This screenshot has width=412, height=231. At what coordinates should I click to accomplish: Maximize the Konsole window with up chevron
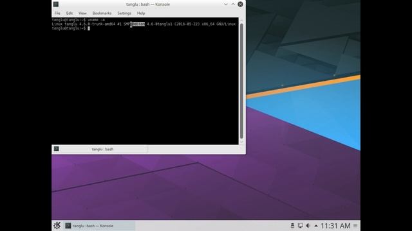coord(233,4)
